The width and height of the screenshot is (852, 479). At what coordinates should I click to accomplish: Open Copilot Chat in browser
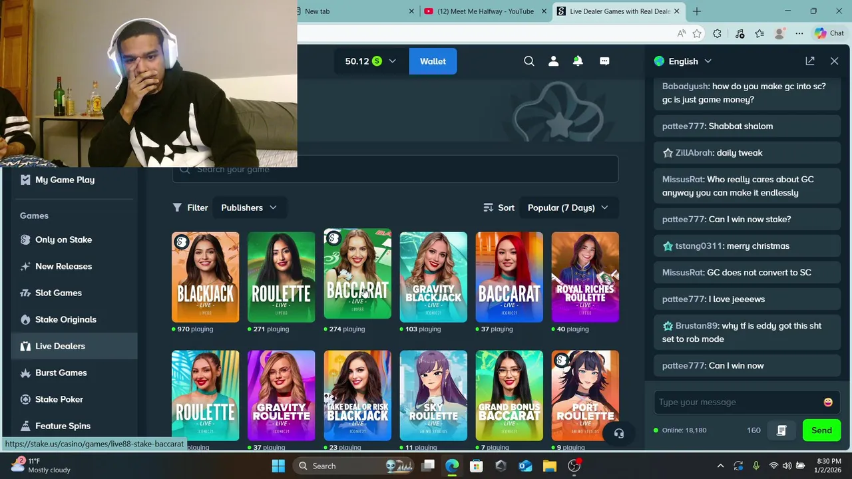829,33
